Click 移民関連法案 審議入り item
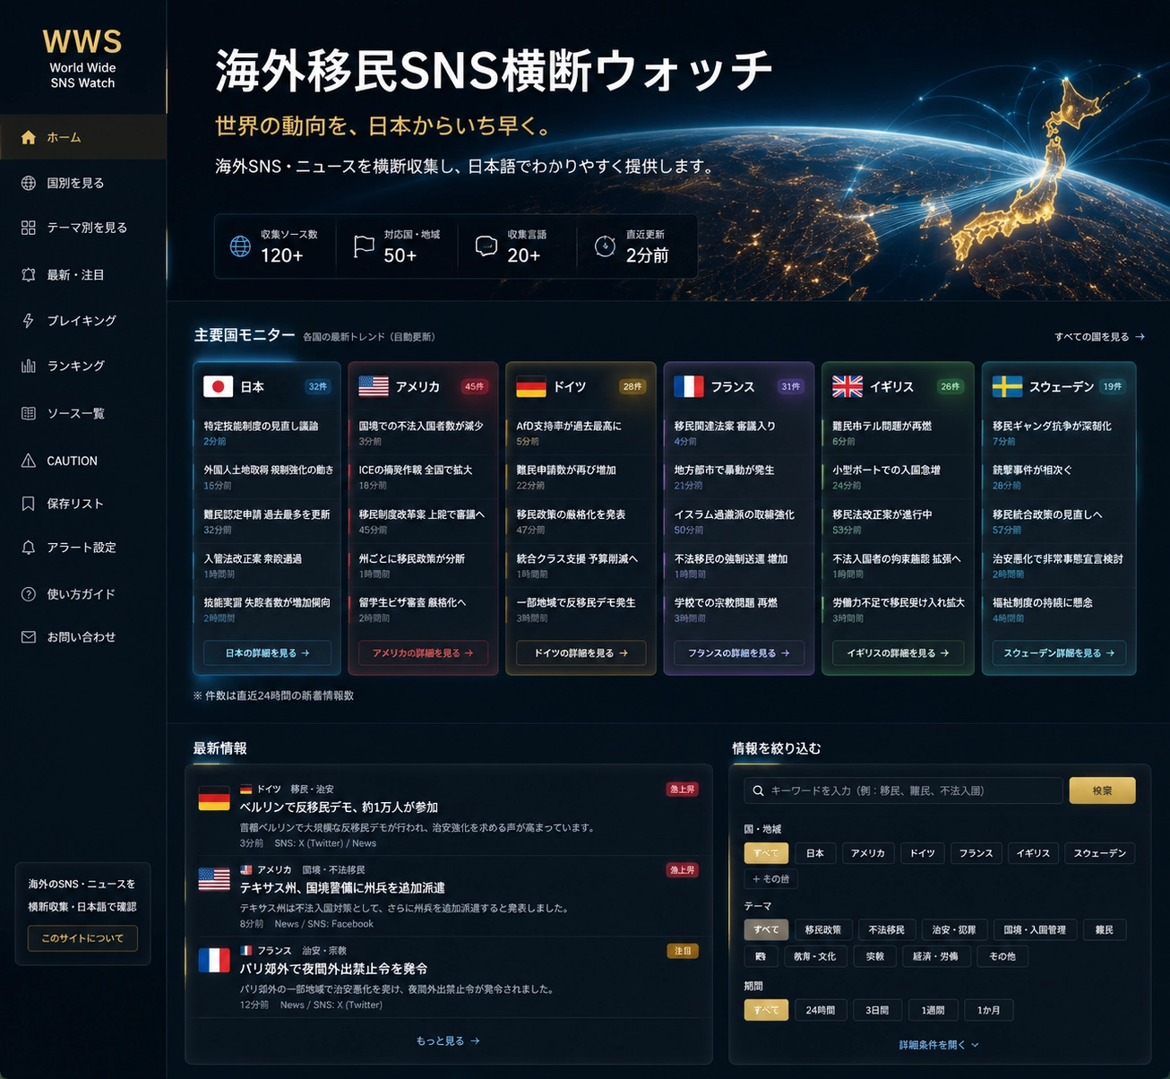This screenshot has height=1079, width=1170. 725,426
